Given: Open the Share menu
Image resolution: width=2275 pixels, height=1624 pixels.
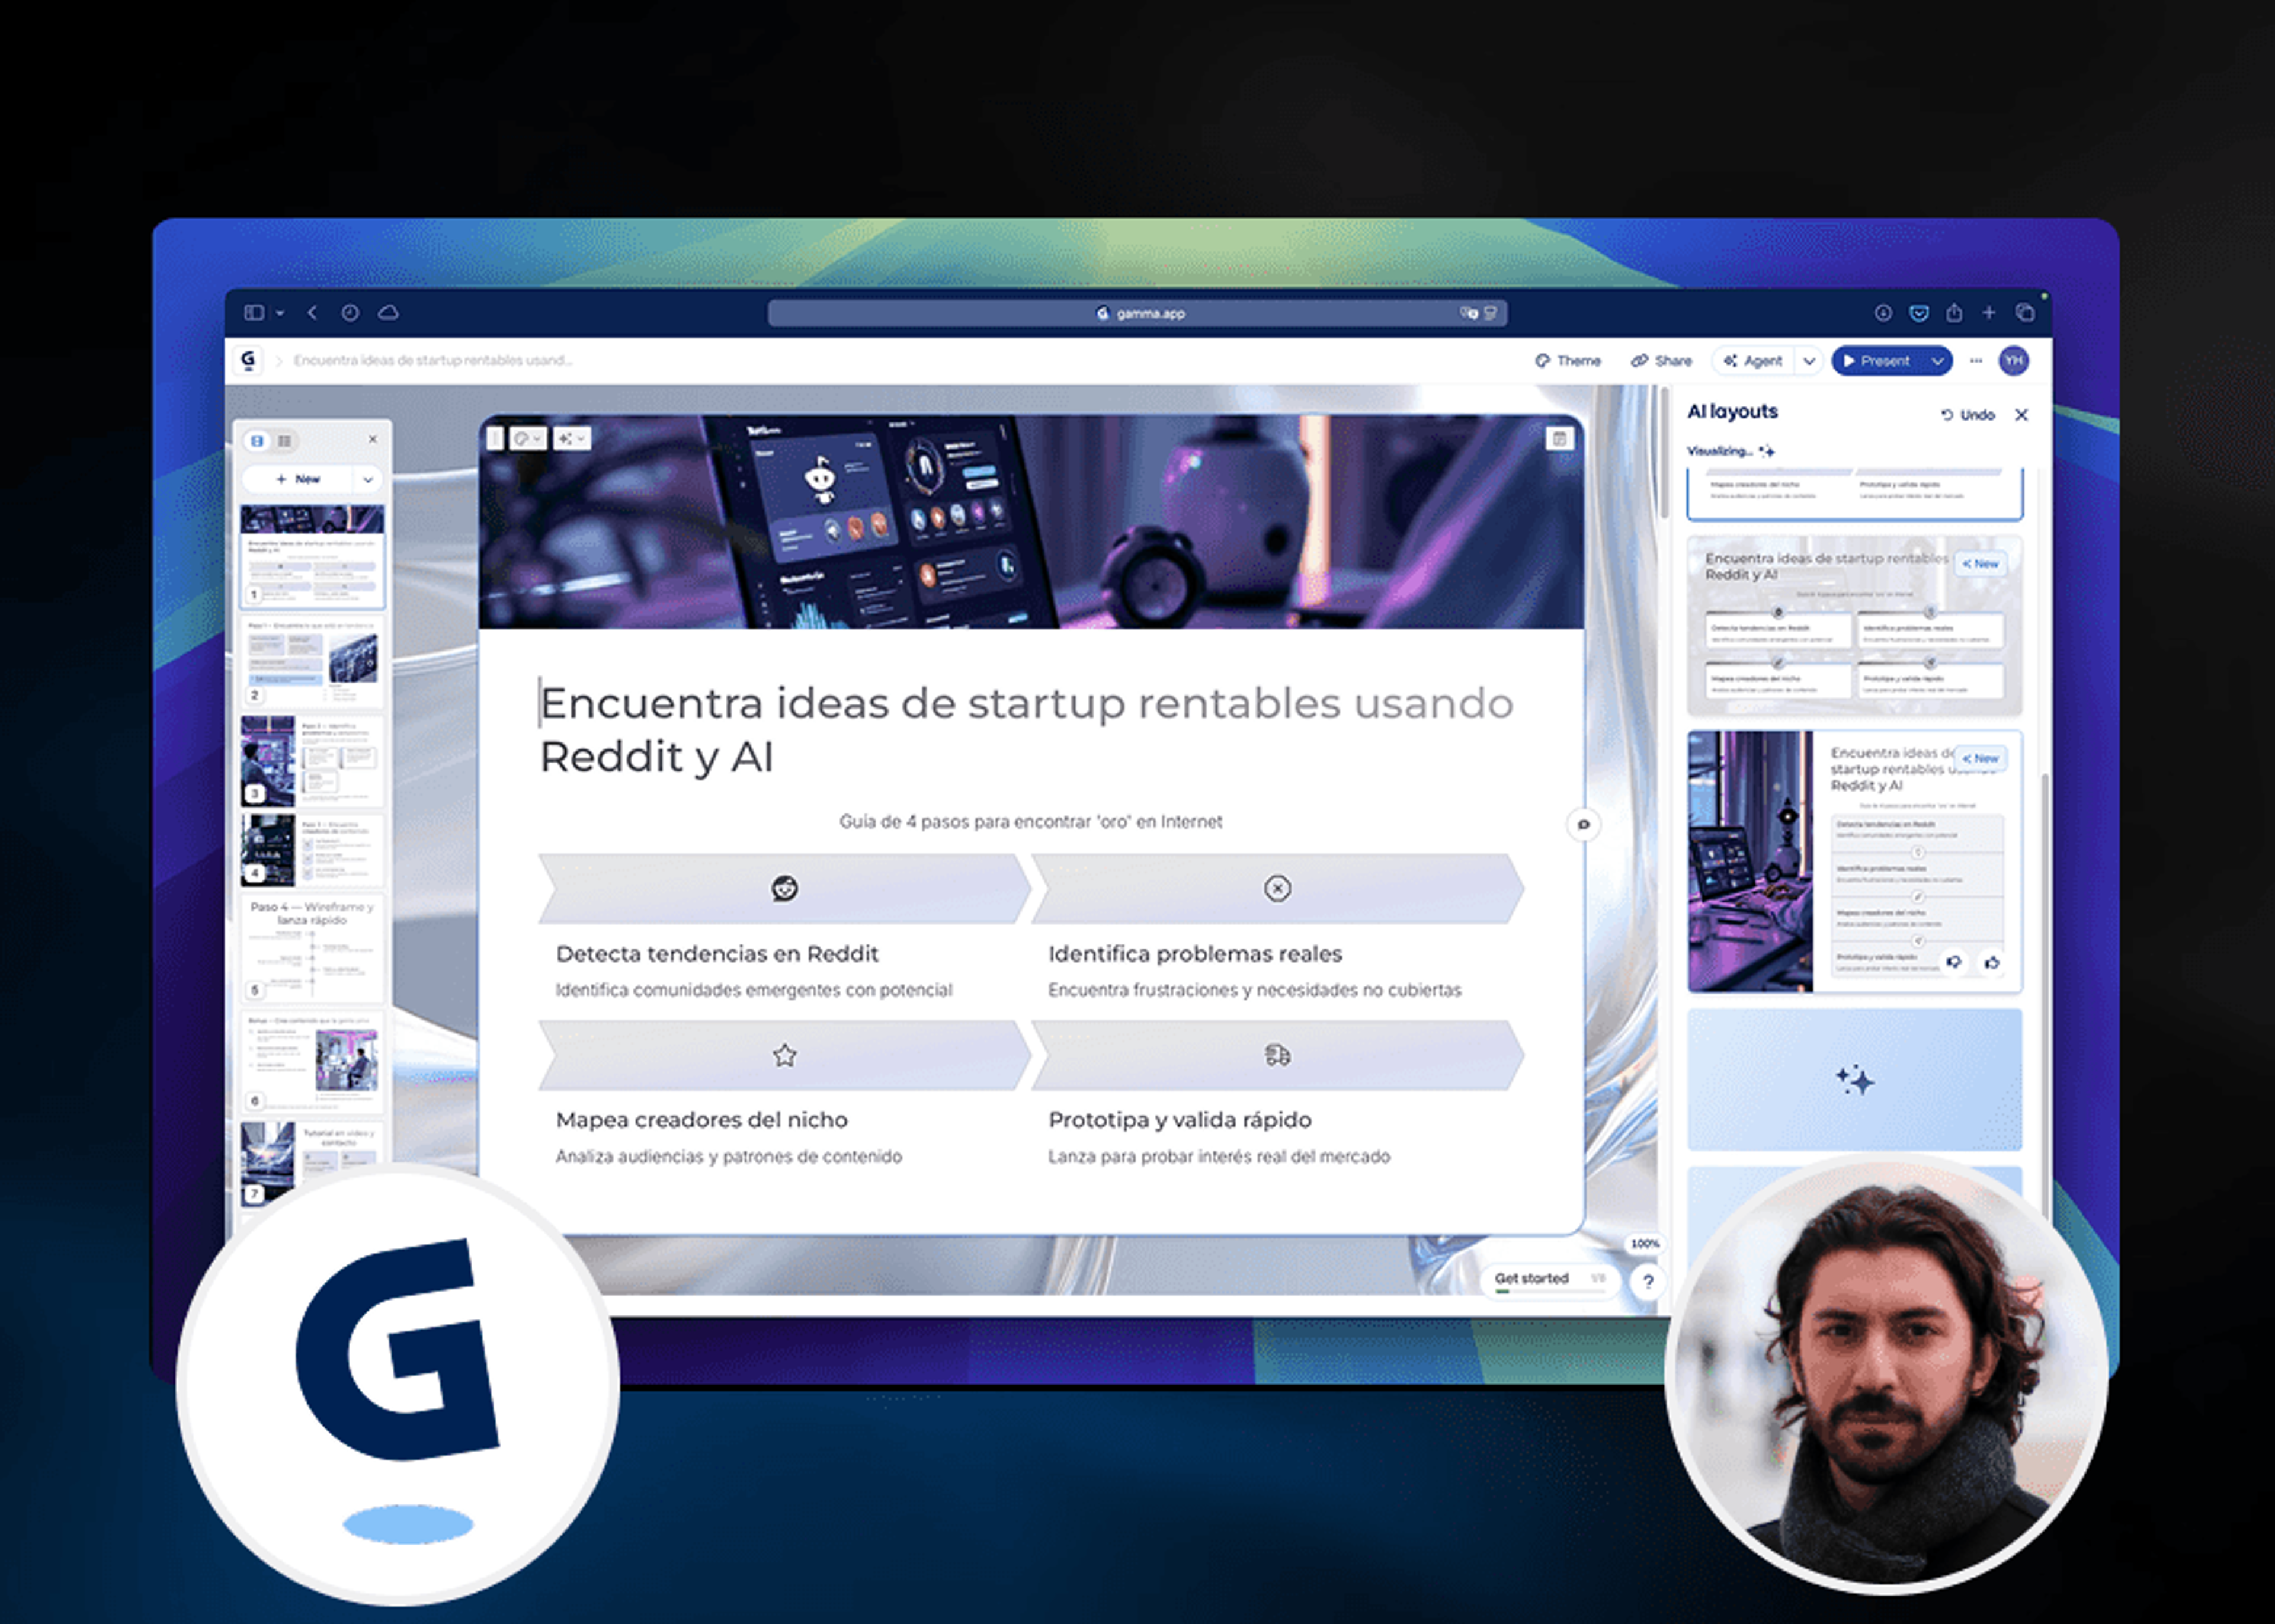Looking at the screenshot, I should (x=1661, y=361).
